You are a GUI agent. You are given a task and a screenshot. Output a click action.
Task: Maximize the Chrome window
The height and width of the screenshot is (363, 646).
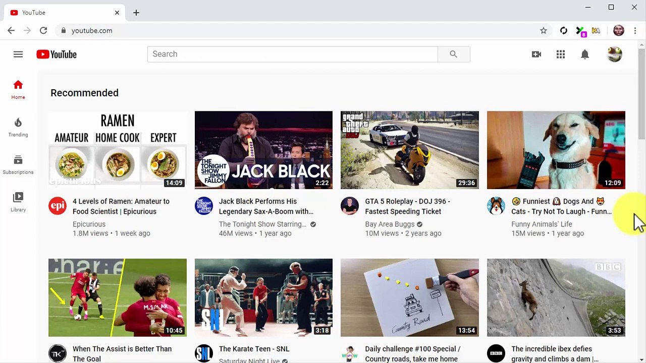click(611, 7)
